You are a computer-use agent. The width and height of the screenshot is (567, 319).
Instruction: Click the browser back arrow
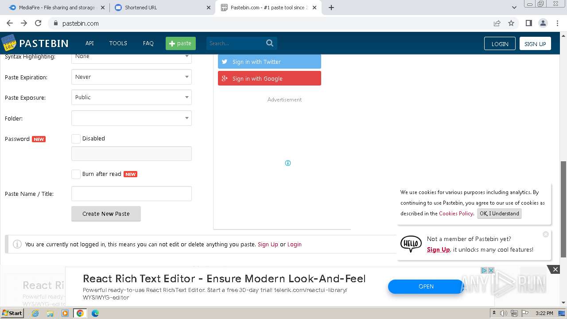(x=10, y=23)
